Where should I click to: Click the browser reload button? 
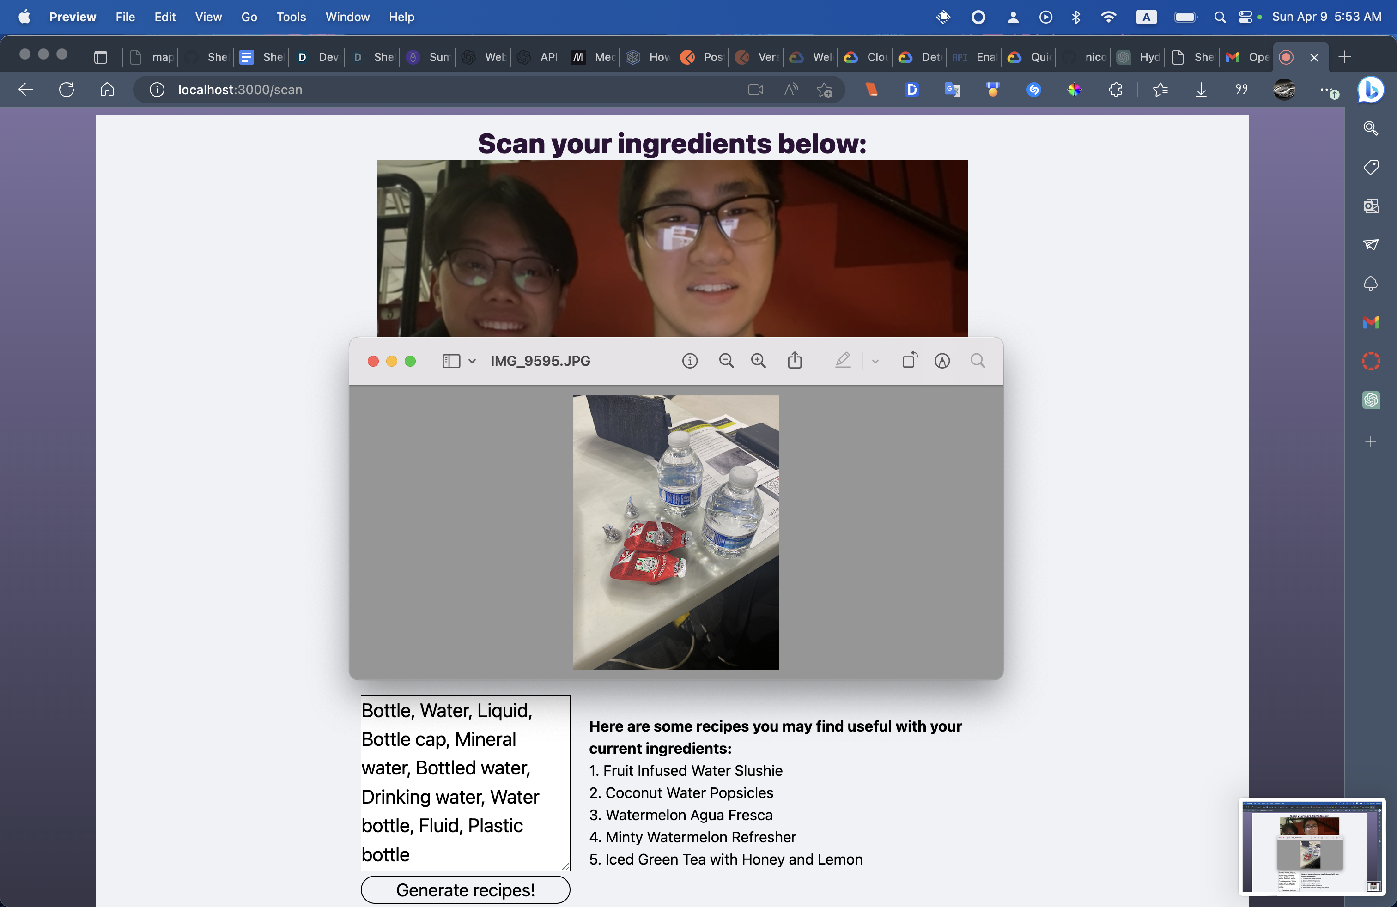pyautogui.click(x=67, y=90)
